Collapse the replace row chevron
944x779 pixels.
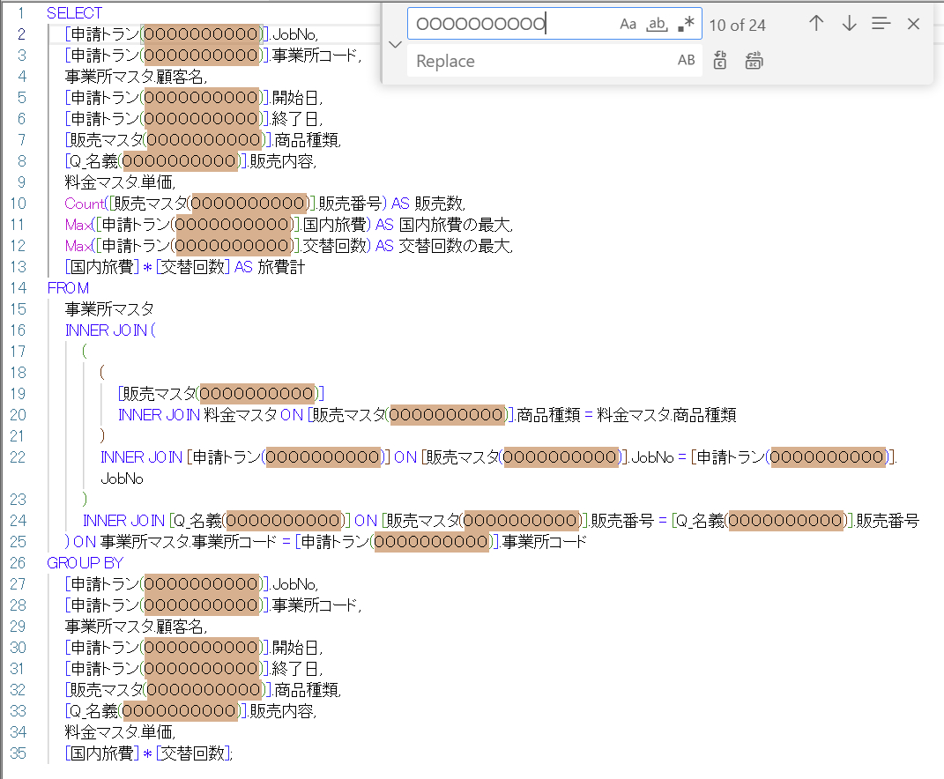(x=395, y=45)
